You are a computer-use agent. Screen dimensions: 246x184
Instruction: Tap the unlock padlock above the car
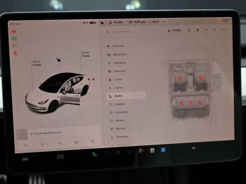[x=58, y=60]
